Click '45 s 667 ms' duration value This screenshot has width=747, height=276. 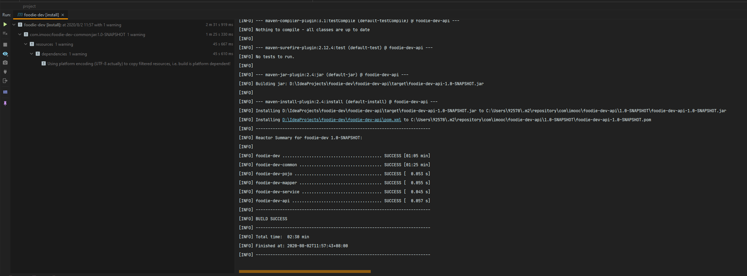tap(223, 44)
